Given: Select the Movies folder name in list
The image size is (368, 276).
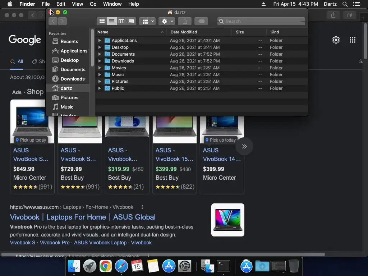Looking at the screenshot, I should (x=119, y=68).
